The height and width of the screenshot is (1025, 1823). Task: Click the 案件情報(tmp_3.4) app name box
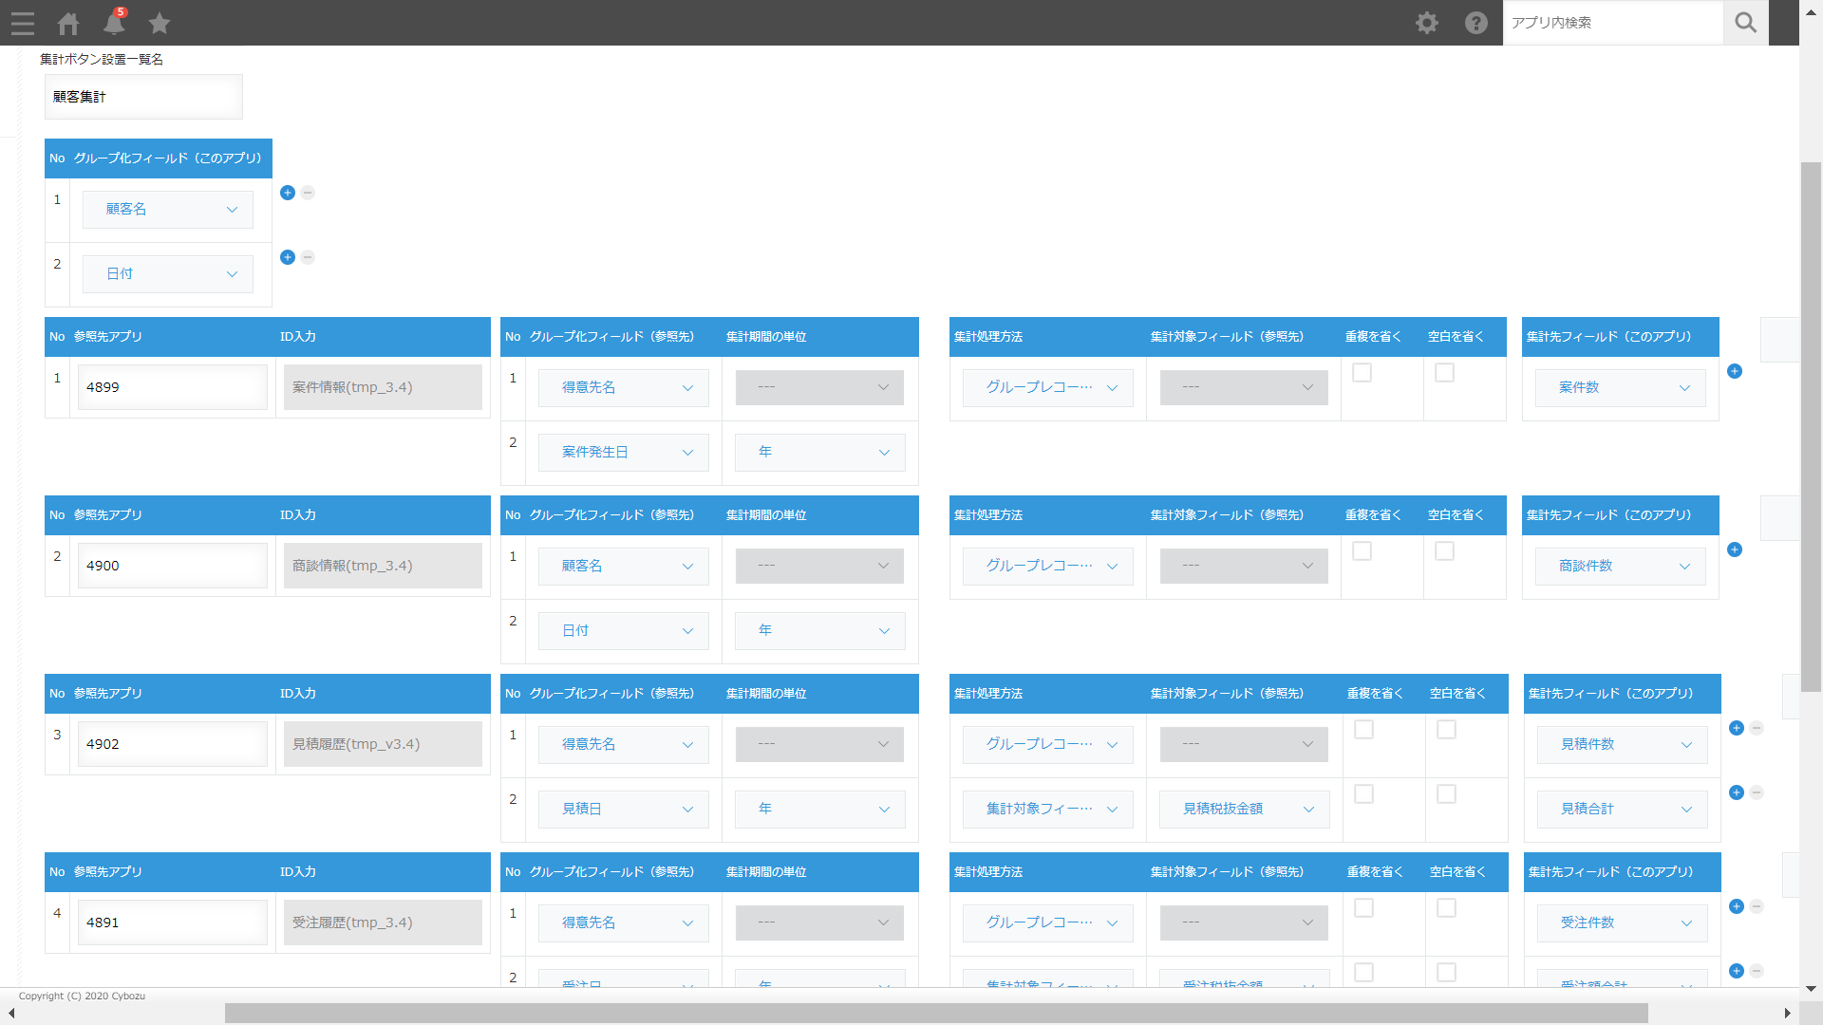point(383,387)
